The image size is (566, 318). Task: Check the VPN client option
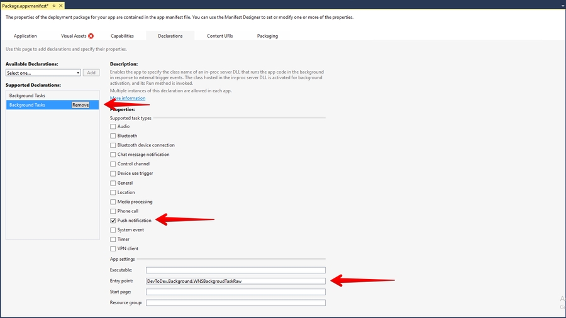tap(113, 249)
